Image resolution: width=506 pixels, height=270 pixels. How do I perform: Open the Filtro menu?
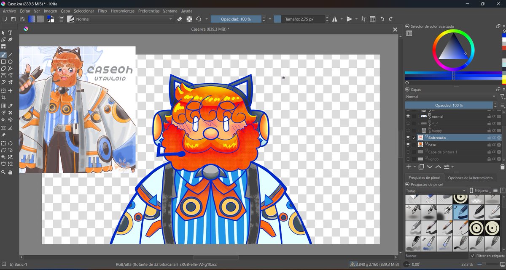click(102, 11)
